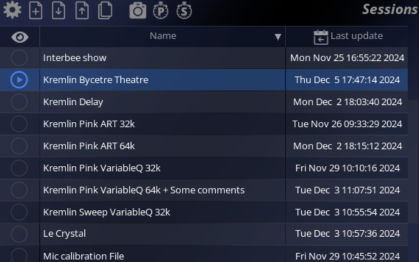Toggle the Kremlin Bycetre Theatre active circle
This screenshot has height=262, width=419.
coord(19,80)
